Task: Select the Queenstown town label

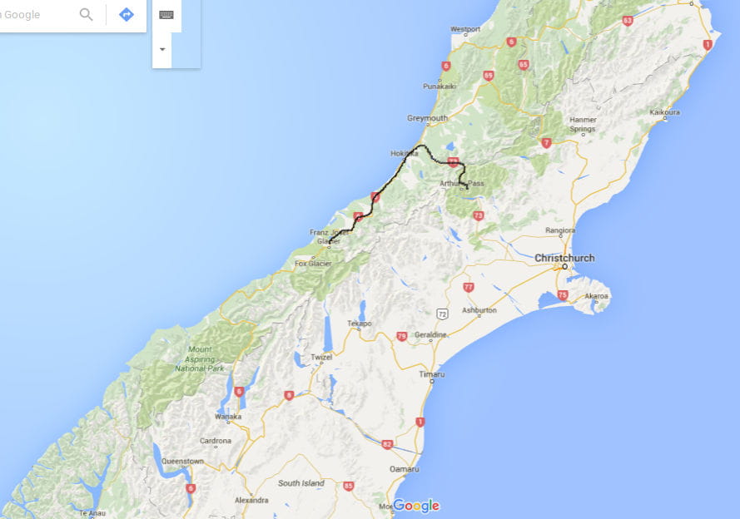Action: coord(182,461)
